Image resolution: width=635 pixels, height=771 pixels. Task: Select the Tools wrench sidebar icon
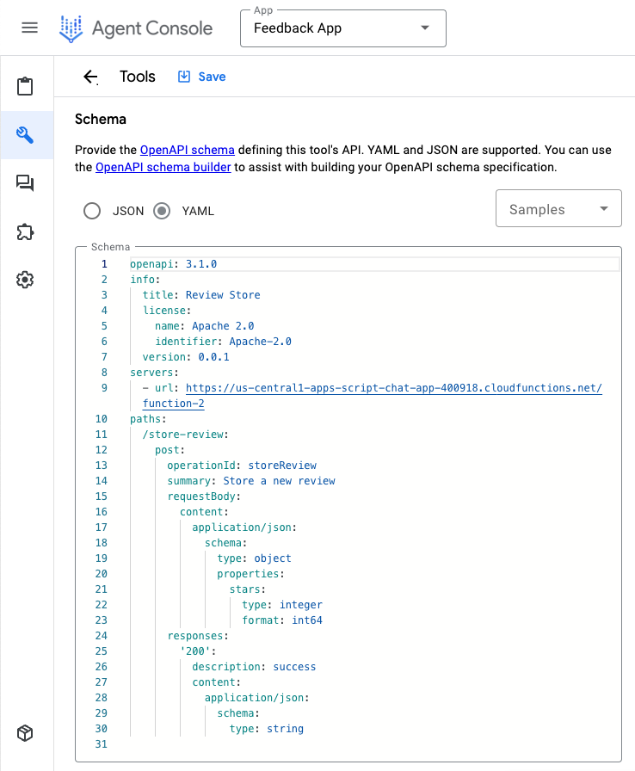(25, 134)
